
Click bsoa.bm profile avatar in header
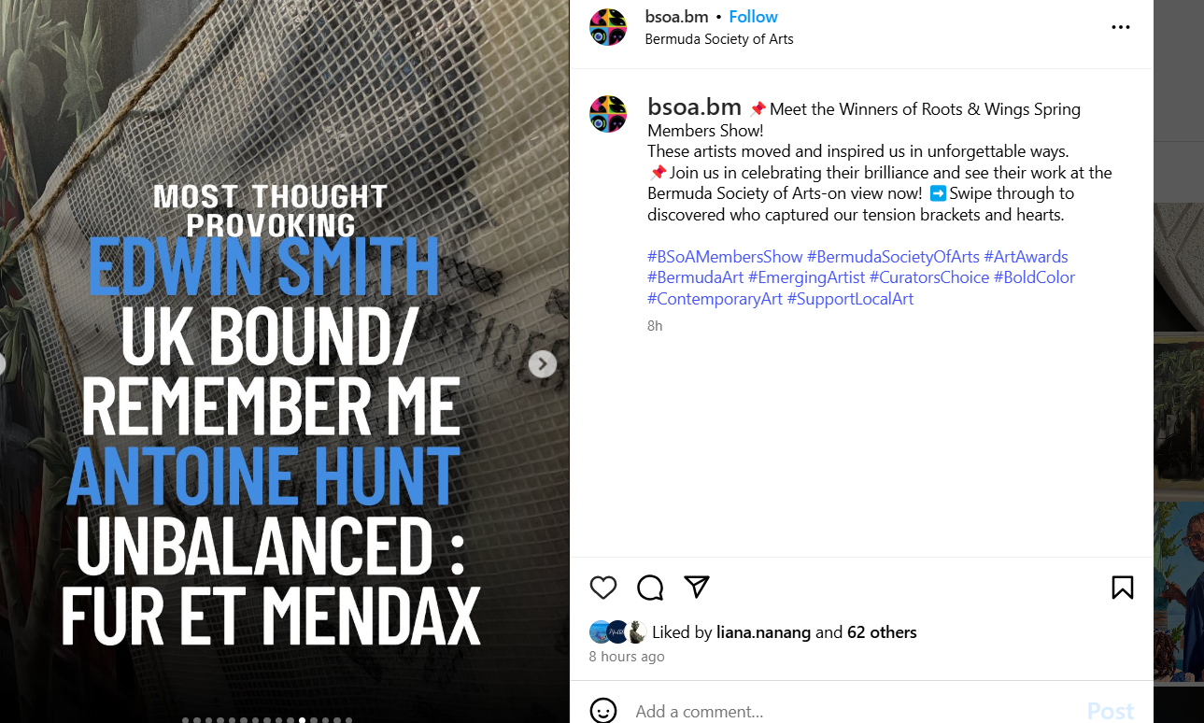tap(608, 27)
